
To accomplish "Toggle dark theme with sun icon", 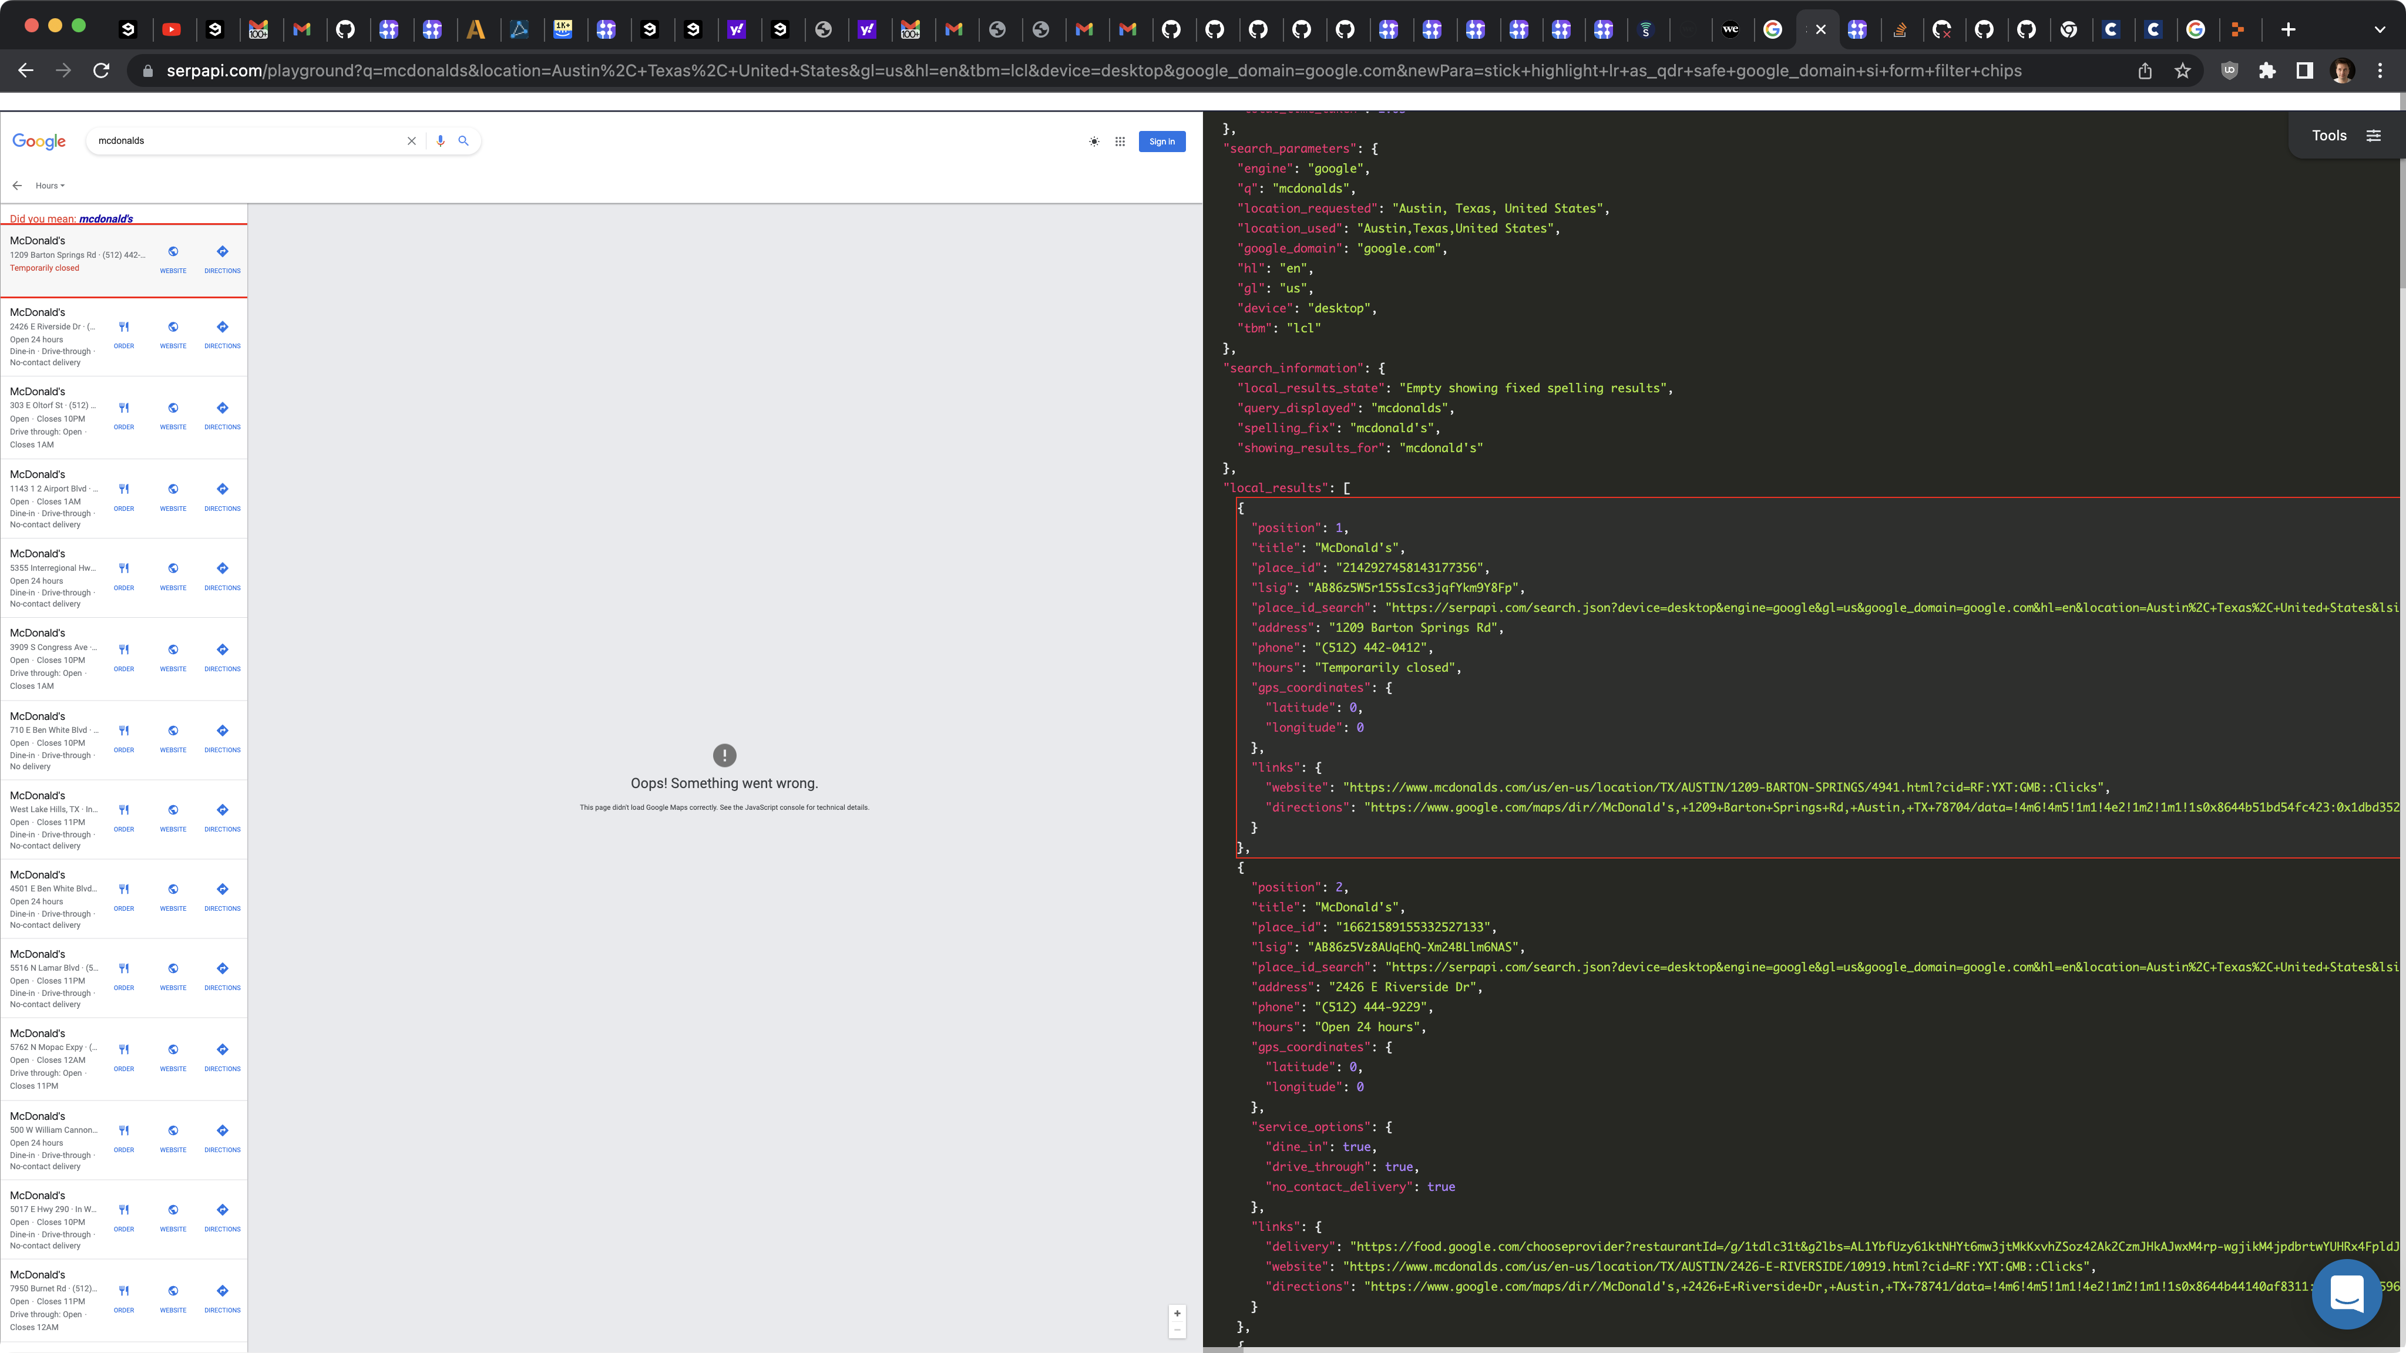I will click(x=1094, y=142).
